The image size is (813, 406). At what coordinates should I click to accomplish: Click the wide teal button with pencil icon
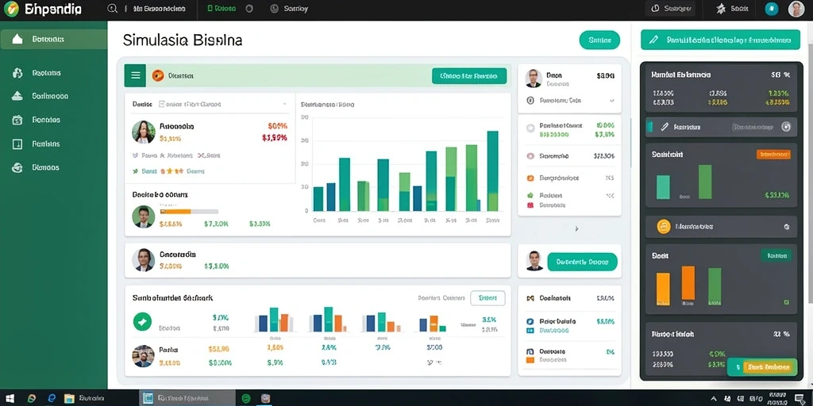[x=720, y=40]
